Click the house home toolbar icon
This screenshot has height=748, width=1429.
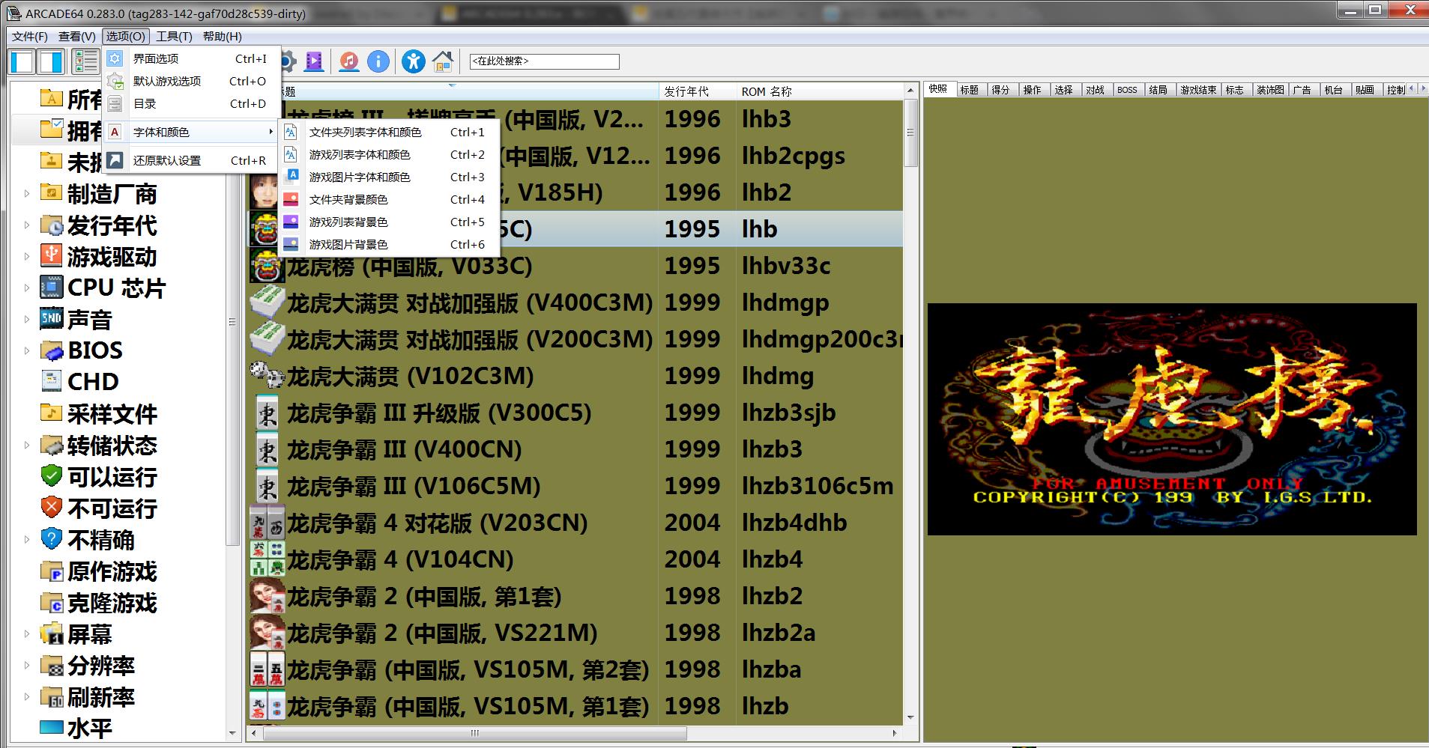tap(443, 61)
